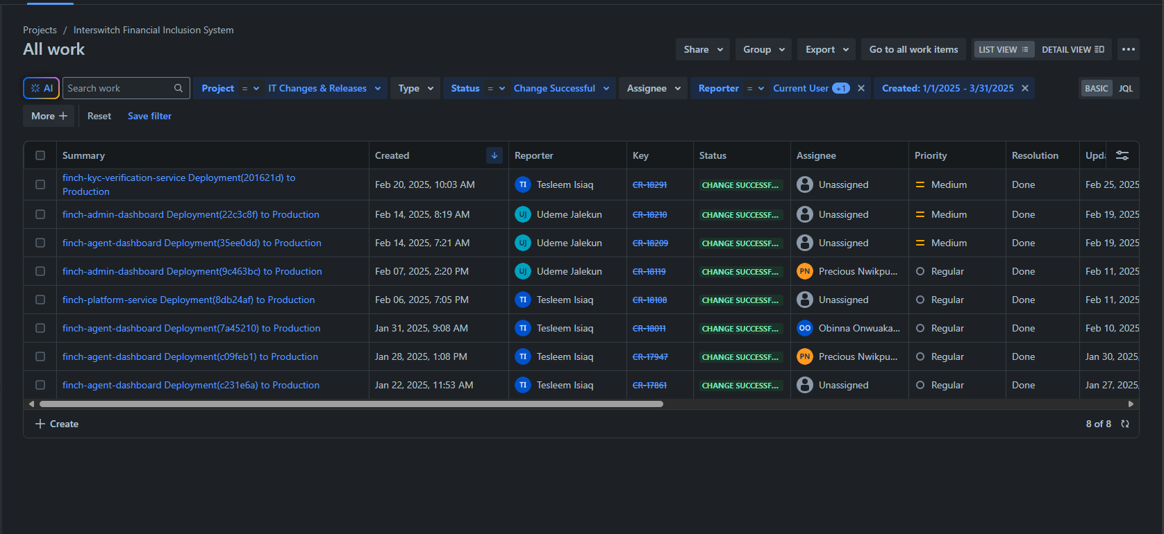Switch to JQL search mode
Viewport: 1164px width, 534px height.
1126,88
